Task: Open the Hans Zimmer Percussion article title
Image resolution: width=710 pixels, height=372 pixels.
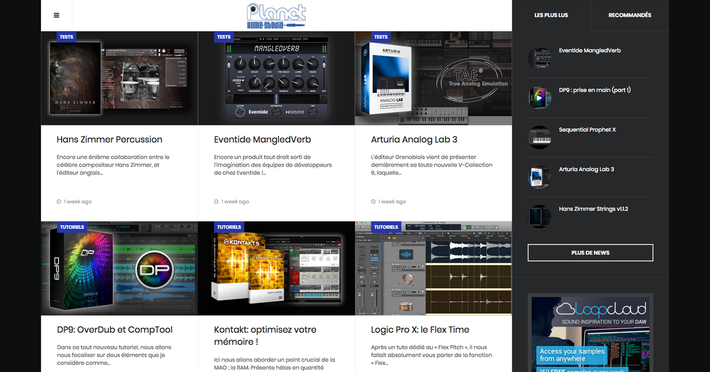Action: tap(109, 140)
